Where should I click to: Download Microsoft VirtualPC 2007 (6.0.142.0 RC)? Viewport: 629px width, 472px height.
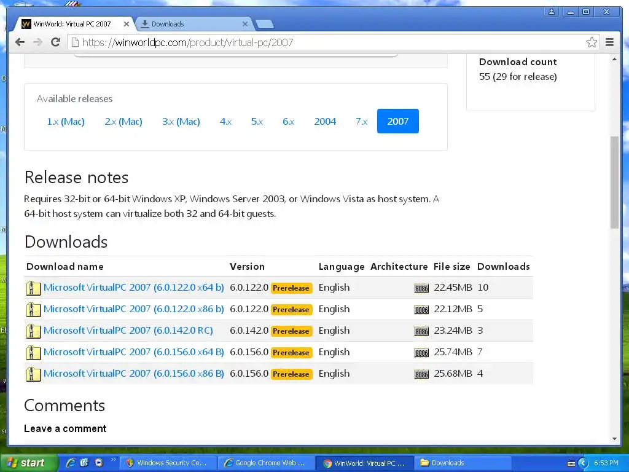pyautogui.click(x=128, y=331)
